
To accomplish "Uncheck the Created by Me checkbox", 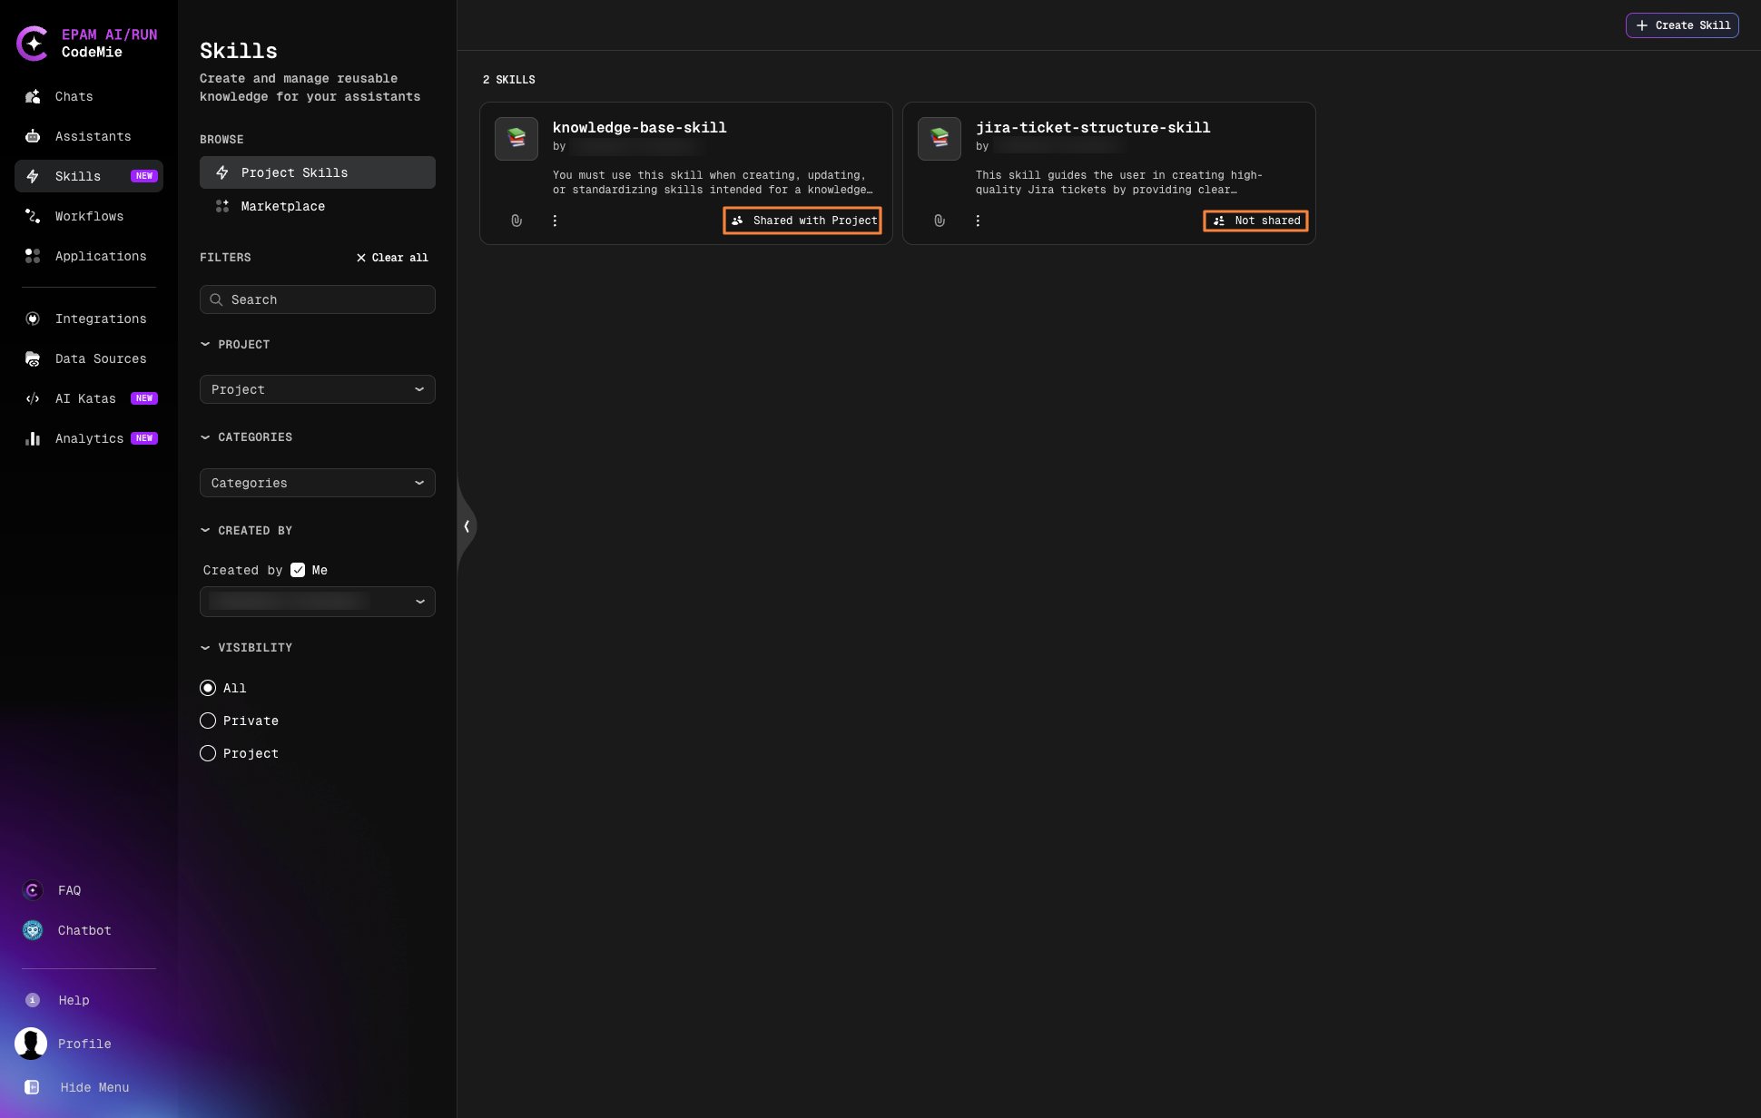I will point(298,570).
